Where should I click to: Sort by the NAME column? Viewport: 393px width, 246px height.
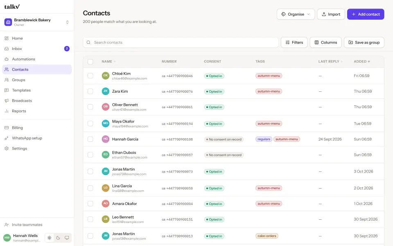(x=108, y=61)
